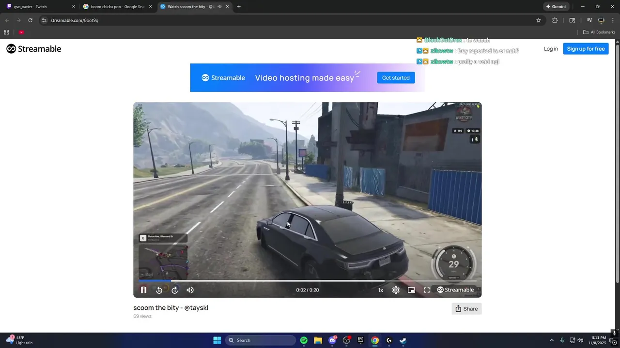This screenshot has width=620, height=348.
Task: Open Epic Games Launcher from taskbar
Action: pyautogui.click(x=360, y=340)
